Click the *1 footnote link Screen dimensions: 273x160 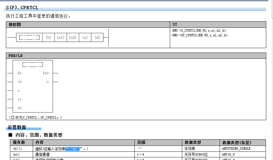pos(20,148)
